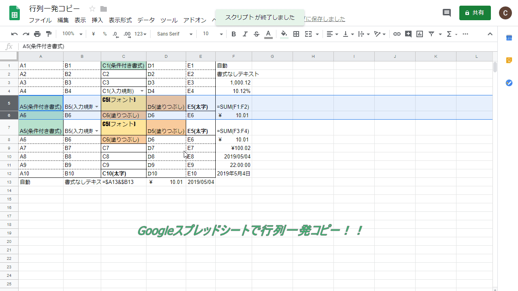
Task: Open row 5 B5(入力規則) dropdown arrow
Action: coord(96,107)
